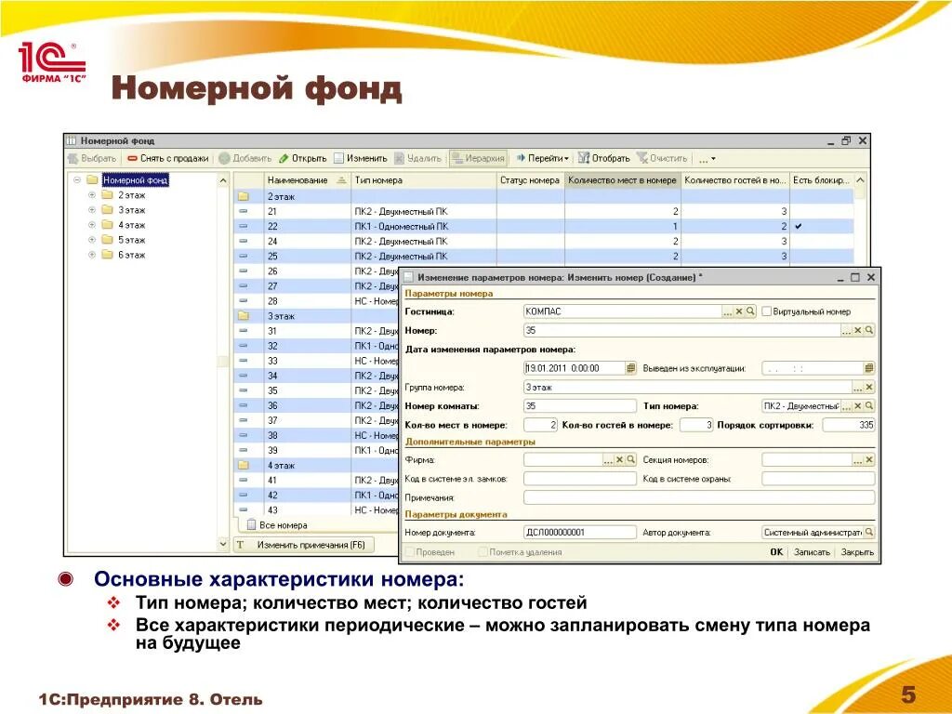Screen dimensions: 952x714
Task: Open calendar for Выведен из эксплуатации
Action: pos(869,368)
